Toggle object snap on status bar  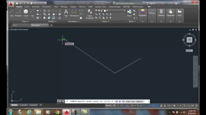click(147, 106)
